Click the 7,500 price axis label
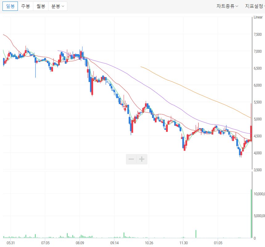265x247 pixels. tap(258, 34)
